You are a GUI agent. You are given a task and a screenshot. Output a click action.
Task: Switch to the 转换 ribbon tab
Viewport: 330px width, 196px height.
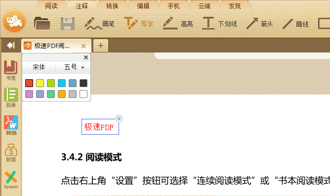pyautogui.click(x=112, y=6)
